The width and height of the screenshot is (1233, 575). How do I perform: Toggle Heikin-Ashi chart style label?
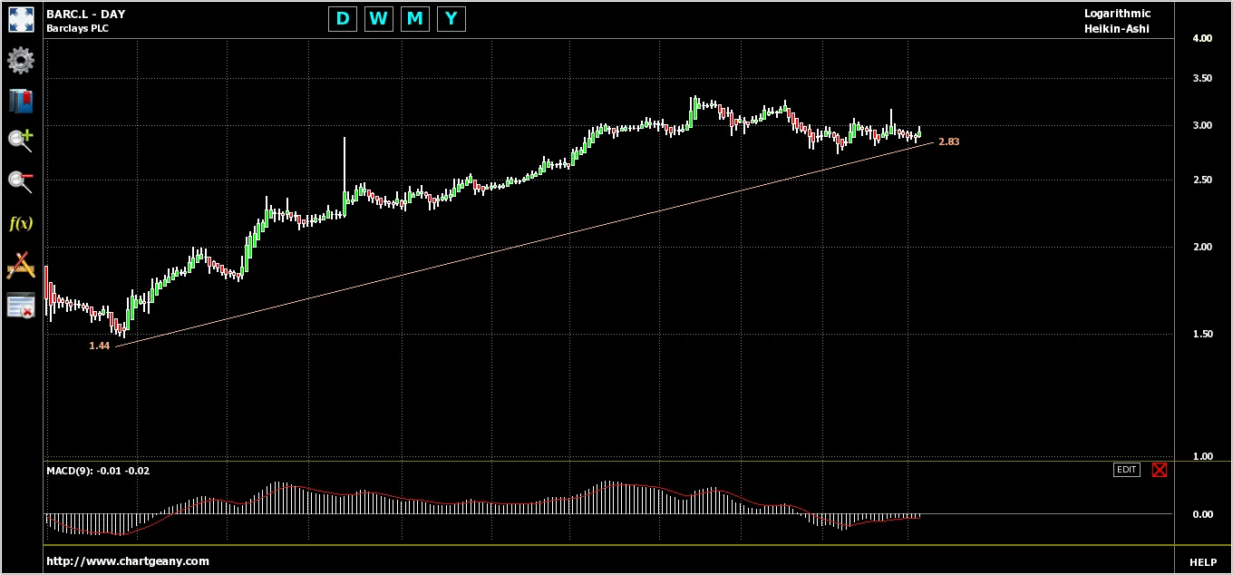[1116, 28]
